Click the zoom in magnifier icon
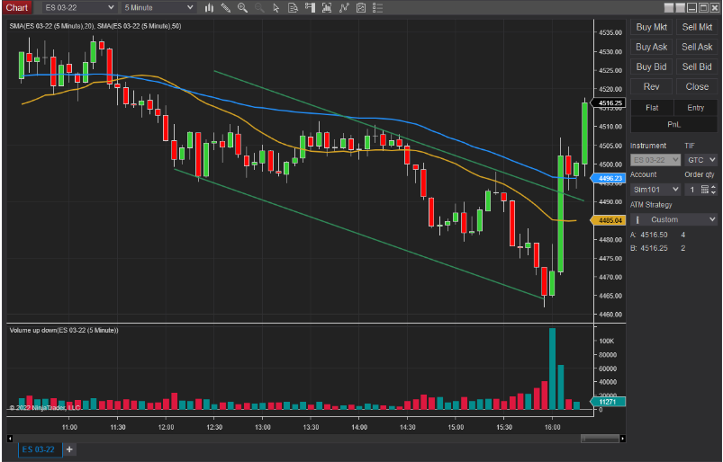 point(242,8)
